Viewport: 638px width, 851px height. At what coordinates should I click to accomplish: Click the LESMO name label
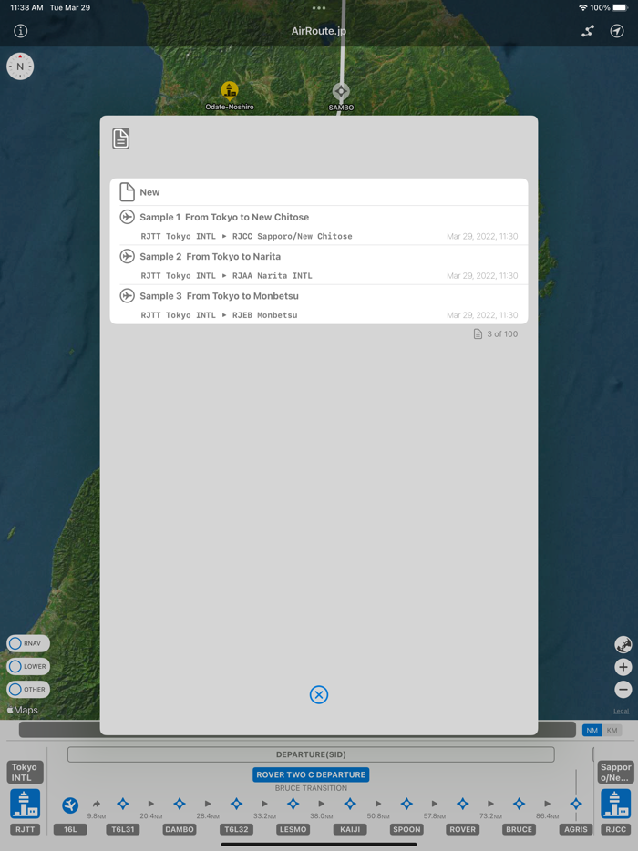click(293, 830)
